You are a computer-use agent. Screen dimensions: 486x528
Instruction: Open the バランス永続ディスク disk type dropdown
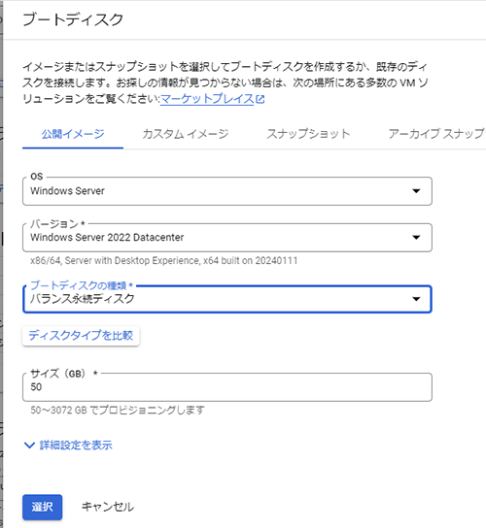click(227, 299)
